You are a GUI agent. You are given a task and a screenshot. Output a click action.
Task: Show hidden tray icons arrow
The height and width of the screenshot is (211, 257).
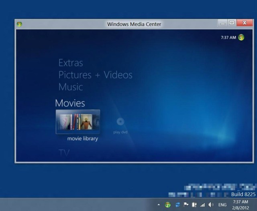(159, 205)
